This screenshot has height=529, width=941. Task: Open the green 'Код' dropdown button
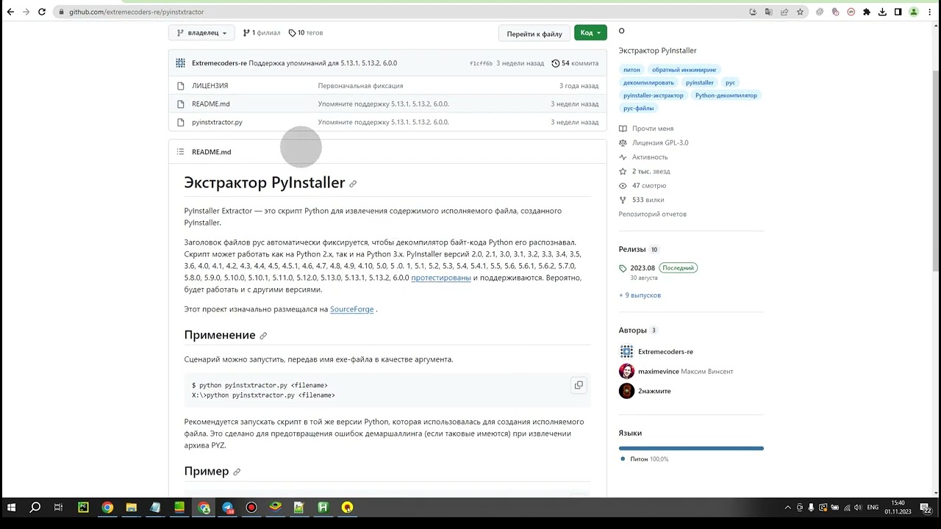(590, 33)
